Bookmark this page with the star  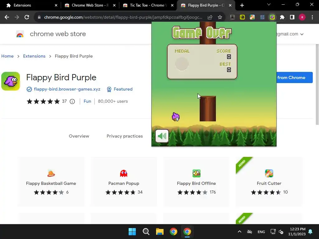pyautogui.click(x=220, y=17)
